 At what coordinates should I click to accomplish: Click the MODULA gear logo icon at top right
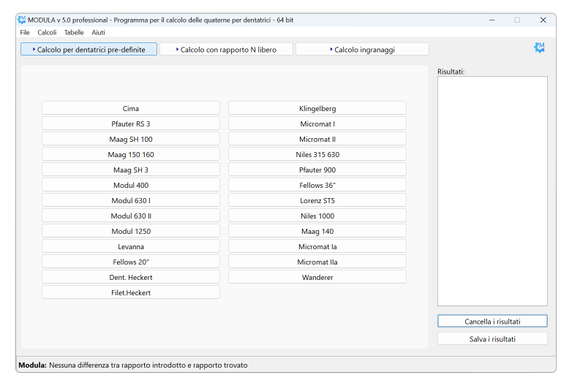coord(539,48)
